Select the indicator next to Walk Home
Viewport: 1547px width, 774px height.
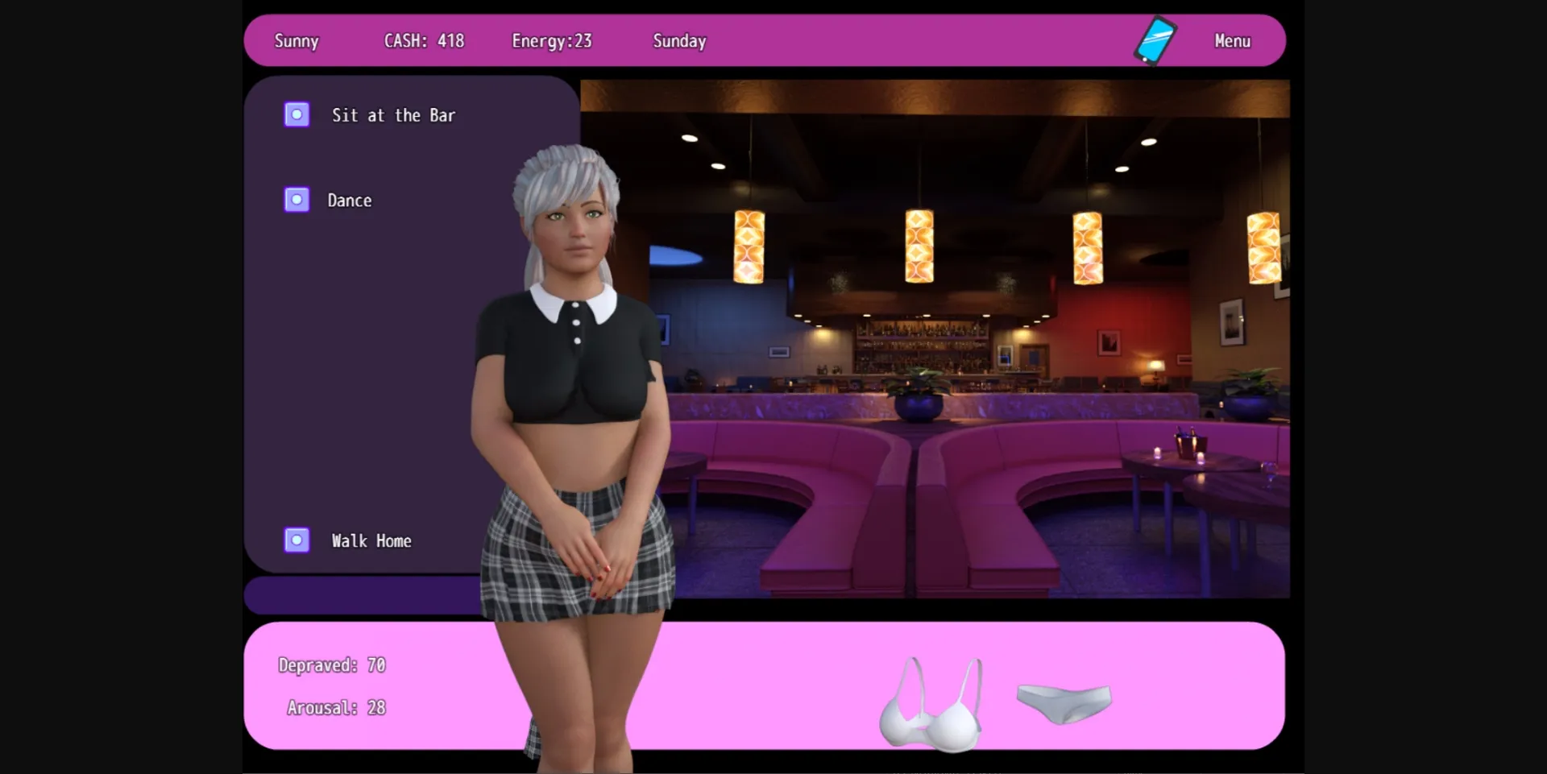click(x=297, y=540)
